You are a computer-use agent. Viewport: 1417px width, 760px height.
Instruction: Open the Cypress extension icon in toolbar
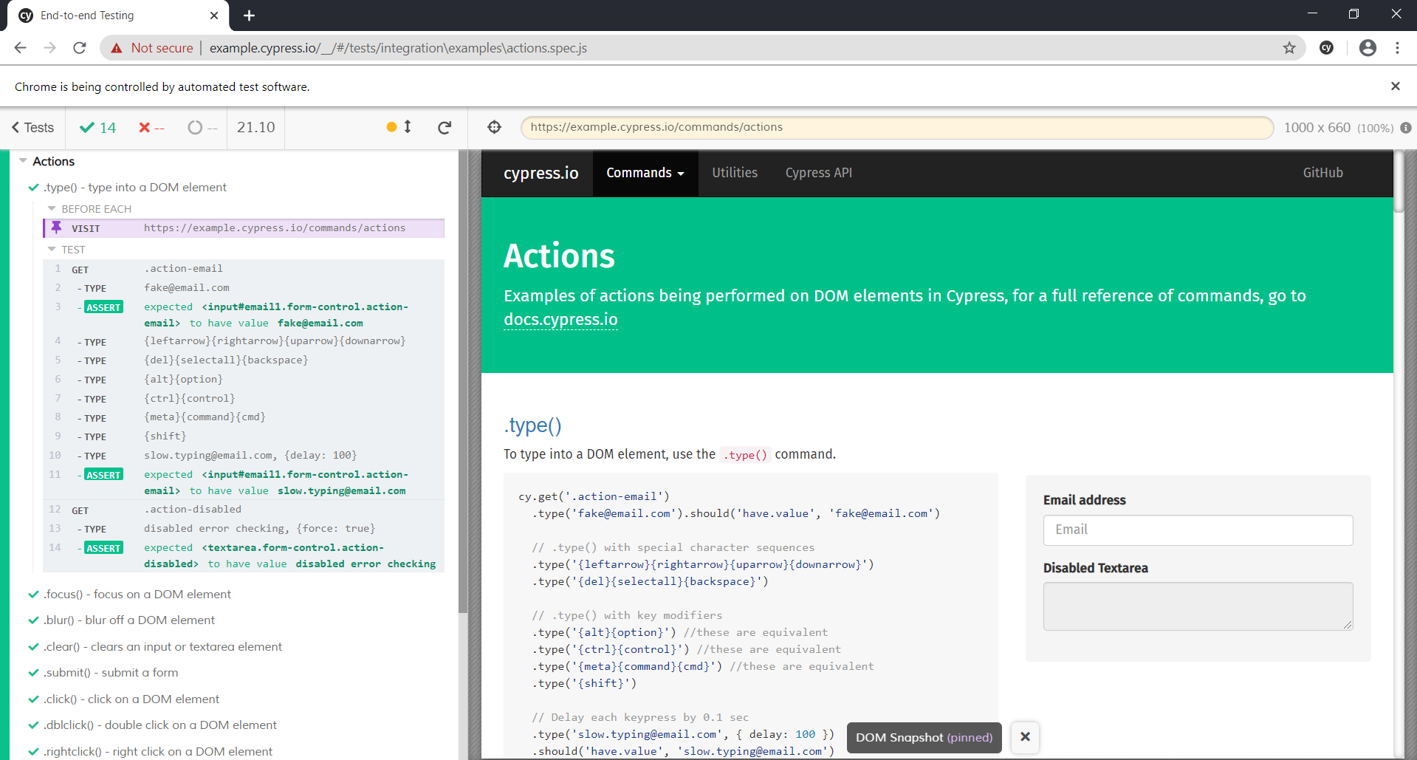[x=1327, y=48]
